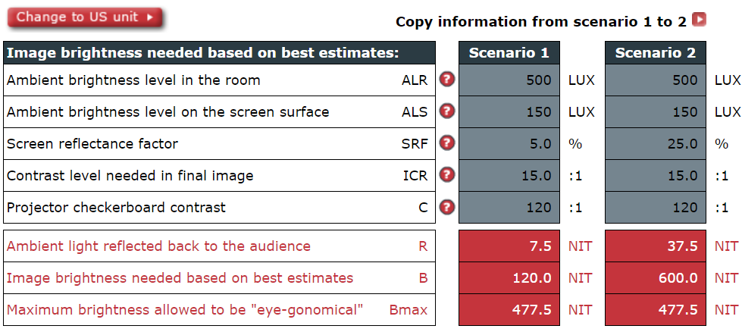Click help icon for projector checkerboard contrast
This screenshot has width=742, height=332.
tap(446, 207)
